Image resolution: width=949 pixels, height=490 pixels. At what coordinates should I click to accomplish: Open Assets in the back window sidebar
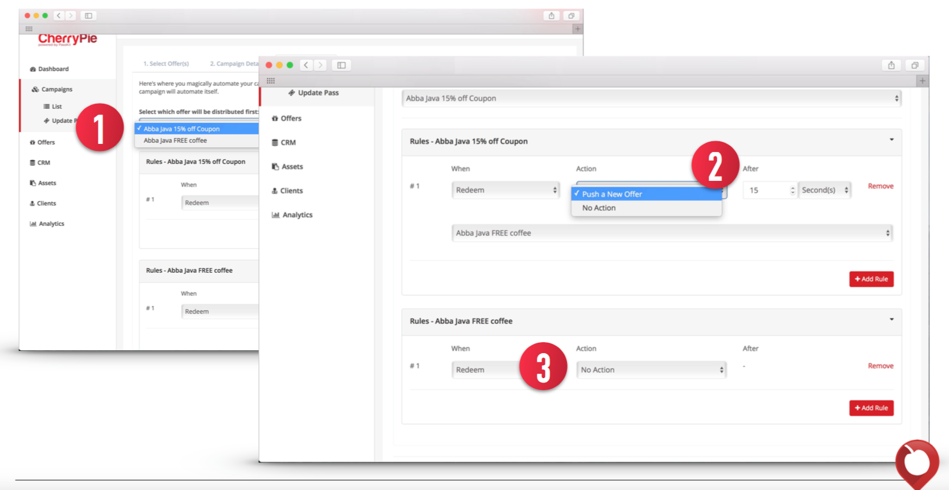tap(47, 183)
